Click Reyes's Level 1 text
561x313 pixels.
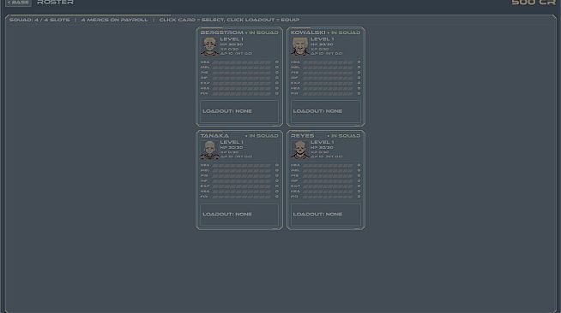(322, 142)
